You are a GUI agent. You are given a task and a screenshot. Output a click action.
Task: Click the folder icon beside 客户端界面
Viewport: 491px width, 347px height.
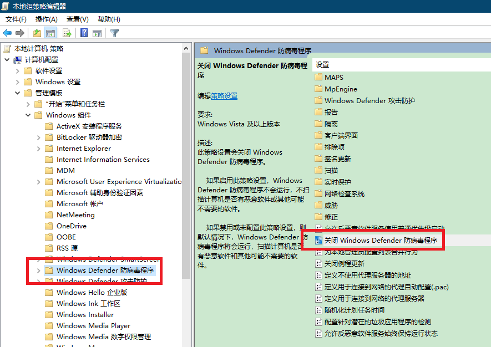coord(318,135)
